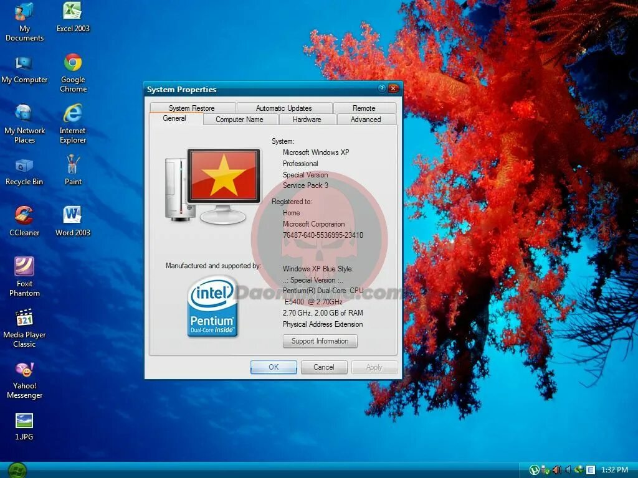Go to the Advanced tab
The image size is (638, 478).
tap(366, 119)
